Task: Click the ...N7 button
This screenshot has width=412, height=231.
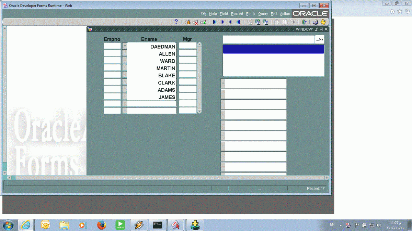Action: pos(320,40)
